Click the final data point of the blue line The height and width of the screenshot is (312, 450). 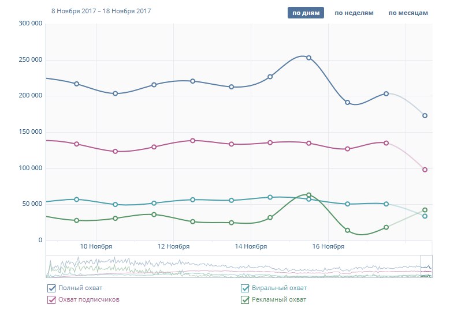(425, 116)
